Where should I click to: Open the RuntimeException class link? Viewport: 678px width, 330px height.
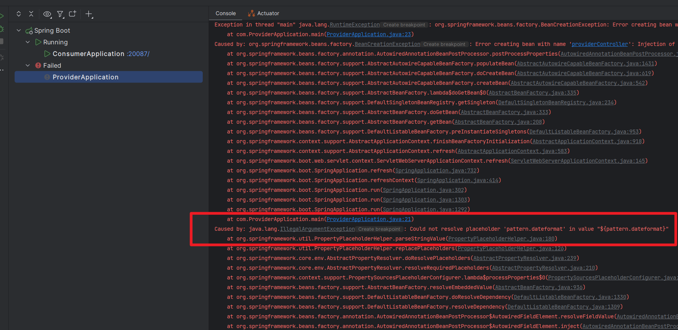point(355,25)
